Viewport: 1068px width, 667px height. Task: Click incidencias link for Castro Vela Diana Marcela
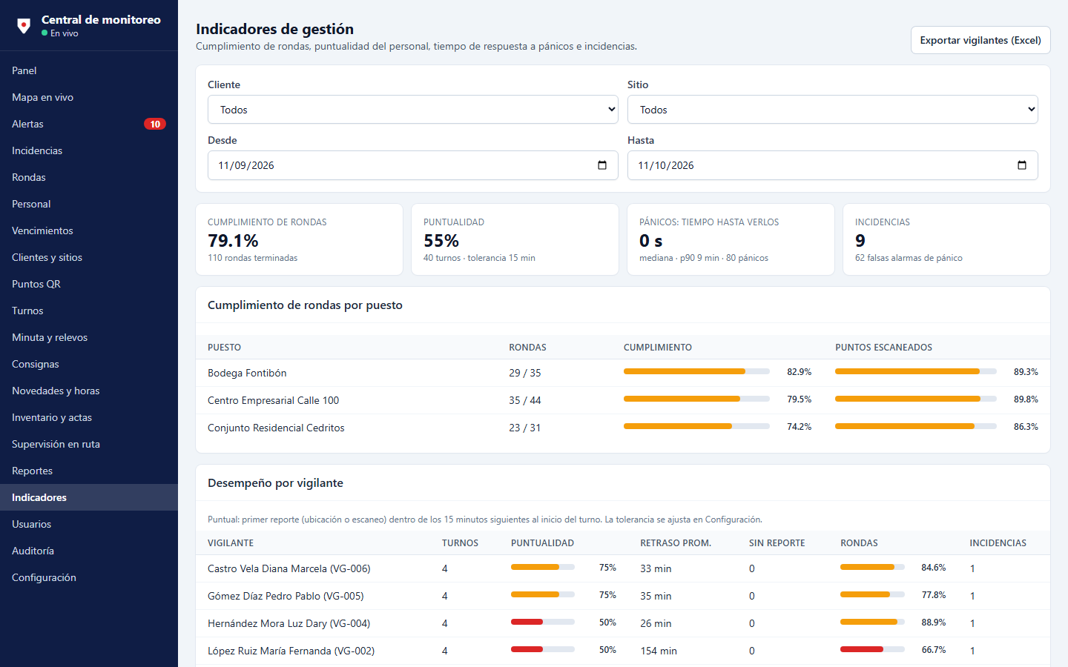972,568
